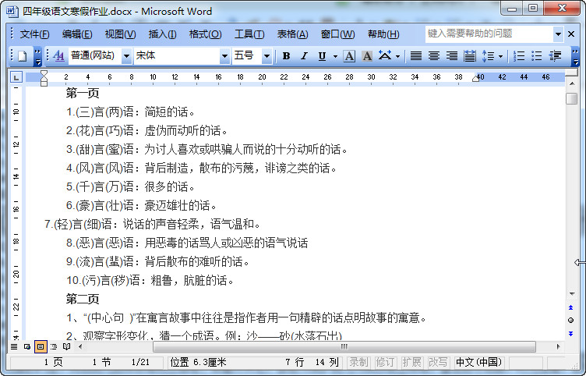Apply character border button

pos(349,56)
